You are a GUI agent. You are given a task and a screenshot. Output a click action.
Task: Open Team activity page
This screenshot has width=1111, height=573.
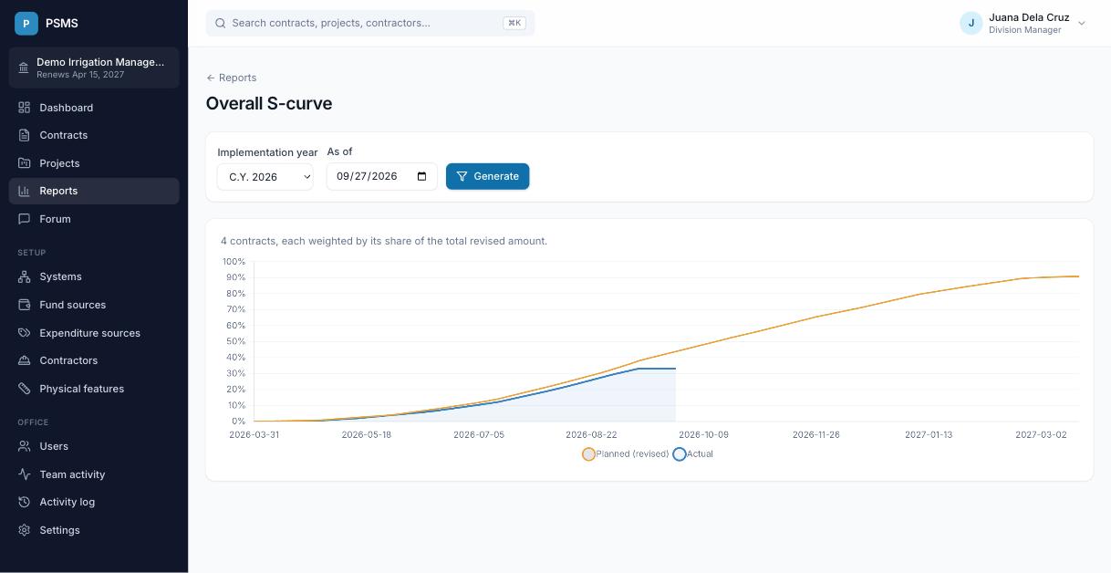click(94, 474)
